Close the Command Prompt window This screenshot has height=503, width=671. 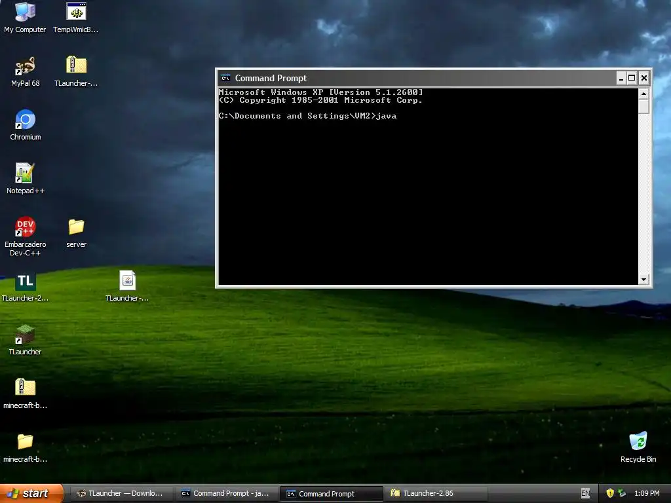click(x=643, y=79)
